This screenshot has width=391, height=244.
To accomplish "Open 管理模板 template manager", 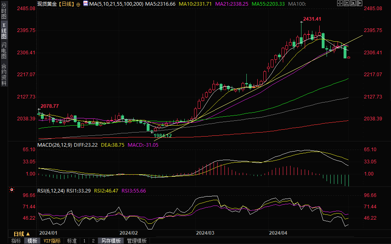I will click(137, 241).
